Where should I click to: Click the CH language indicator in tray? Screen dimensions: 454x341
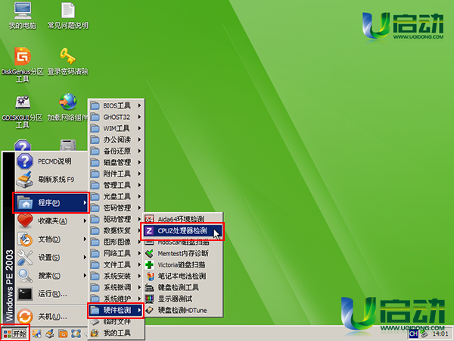pyautogui.click(x=413, y=334)
